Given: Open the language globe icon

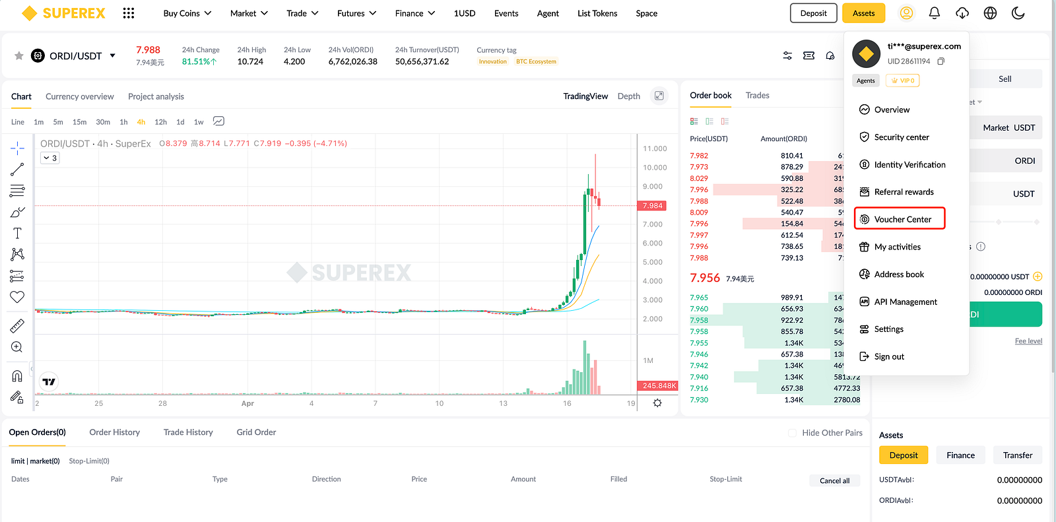Looking at the screenshot, I should 990,13.
